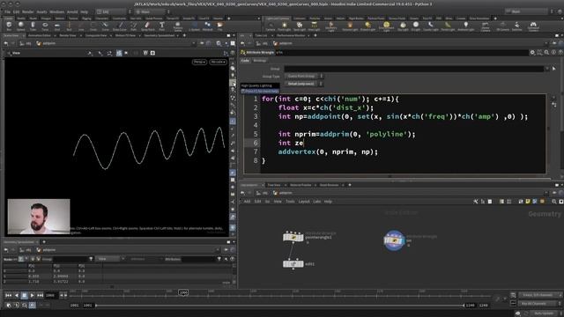Select the circled Attribute Wrangle node
Screen dimensions: 564x317
(x=394, y=240)
